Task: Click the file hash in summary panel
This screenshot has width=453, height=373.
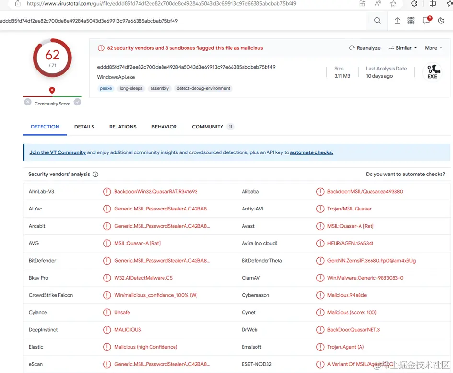Action: (x=186, y=67)
